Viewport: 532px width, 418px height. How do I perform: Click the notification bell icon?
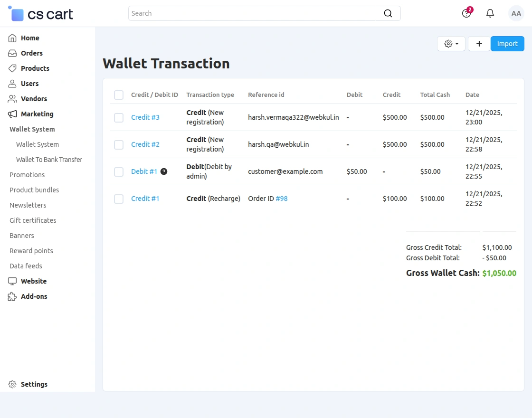(490, 13)
